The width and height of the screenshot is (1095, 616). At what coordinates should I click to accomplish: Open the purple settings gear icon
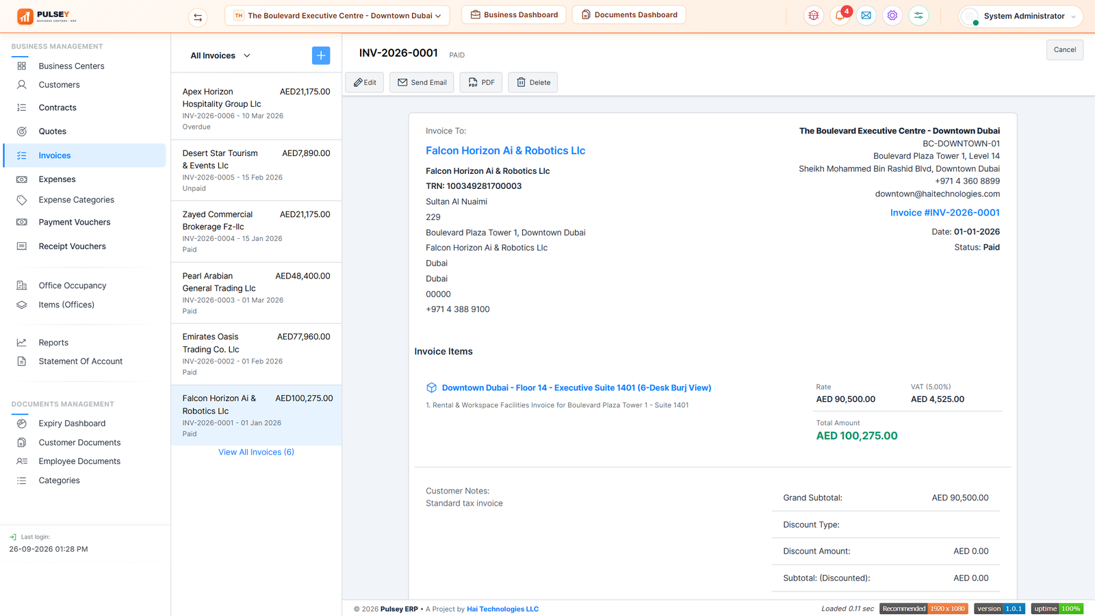[892, 15]
